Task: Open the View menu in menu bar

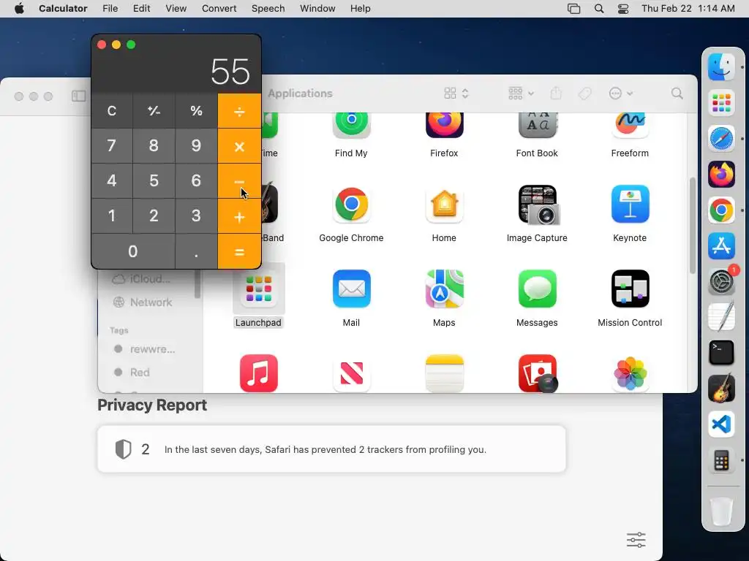Action: [x=176, y=9]
